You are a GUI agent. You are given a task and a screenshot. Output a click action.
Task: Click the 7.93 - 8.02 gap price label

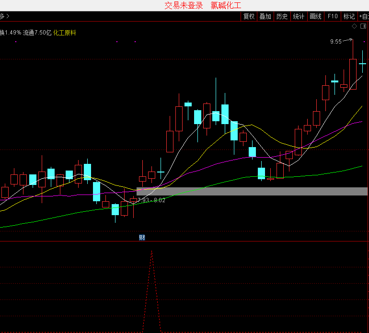coord(151,200)
